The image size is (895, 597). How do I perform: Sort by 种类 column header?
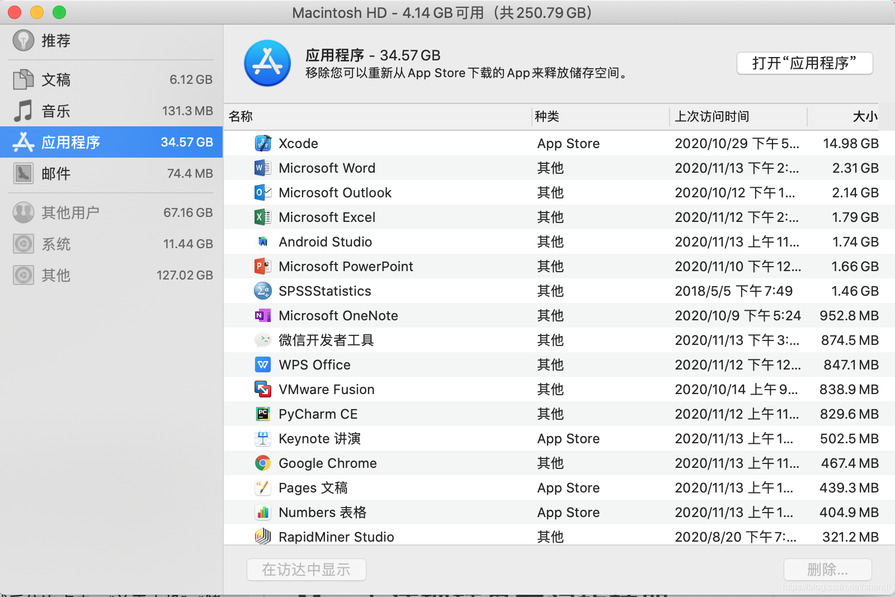coord(600,116)
